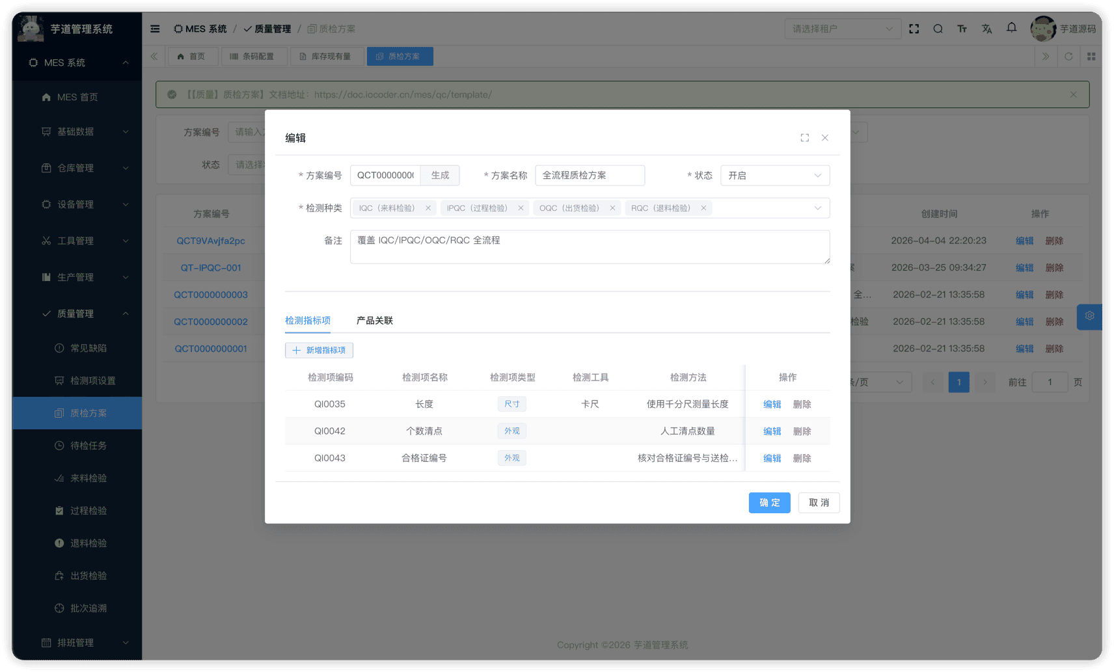Collapse tab list with the left double-arrow icon
The image size is (1114, 672).
click(x=154, y=56)
